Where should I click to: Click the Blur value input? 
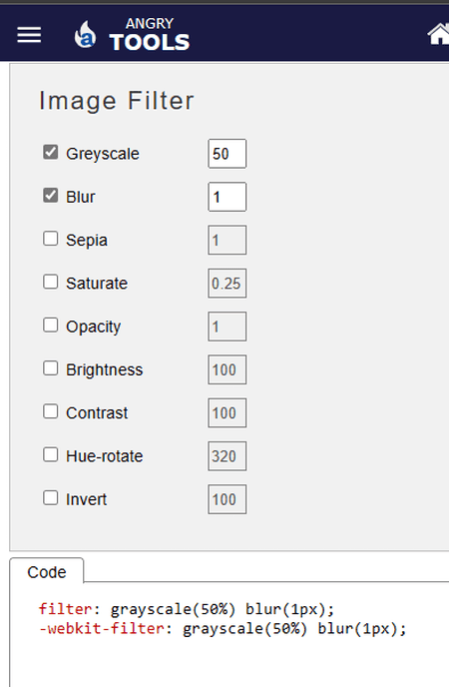pyautogui.click(x=227, y=197)
